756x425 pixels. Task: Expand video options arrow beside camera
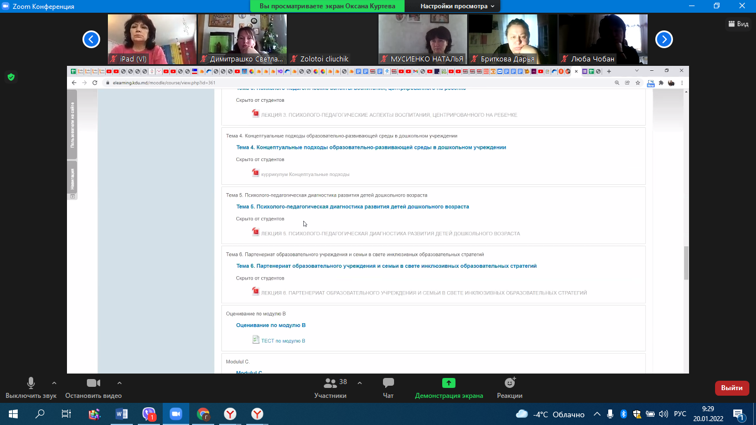(x=119, y=383)
